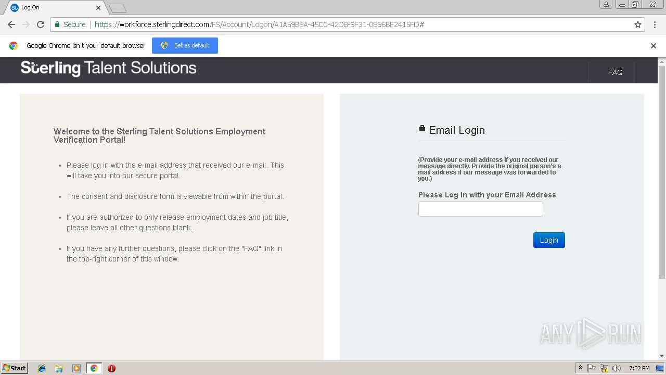This screenshot has width=666, height=375.
Task: Click the Sterling Talent Solutions logo
Action: (x=108, y=68)
